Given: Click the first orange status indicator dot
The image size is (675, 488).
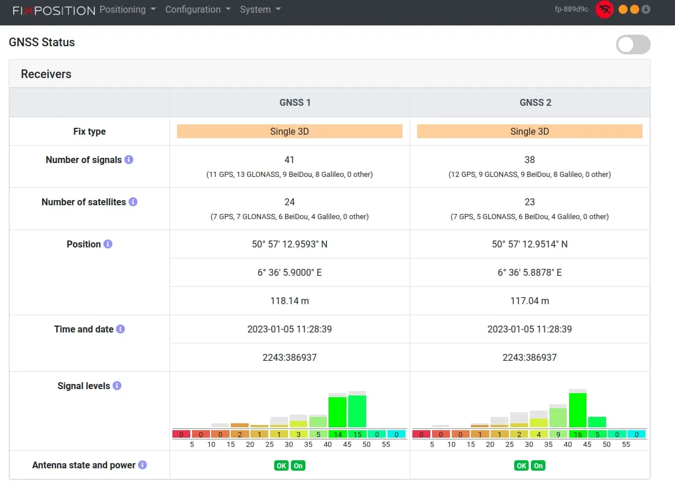Looking at the screenshot, I should [623, 10].
